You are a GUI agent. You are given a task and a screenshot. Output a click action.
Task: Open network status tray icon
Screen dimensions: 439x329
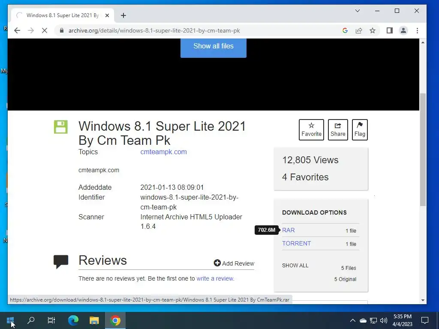(373, 320)
